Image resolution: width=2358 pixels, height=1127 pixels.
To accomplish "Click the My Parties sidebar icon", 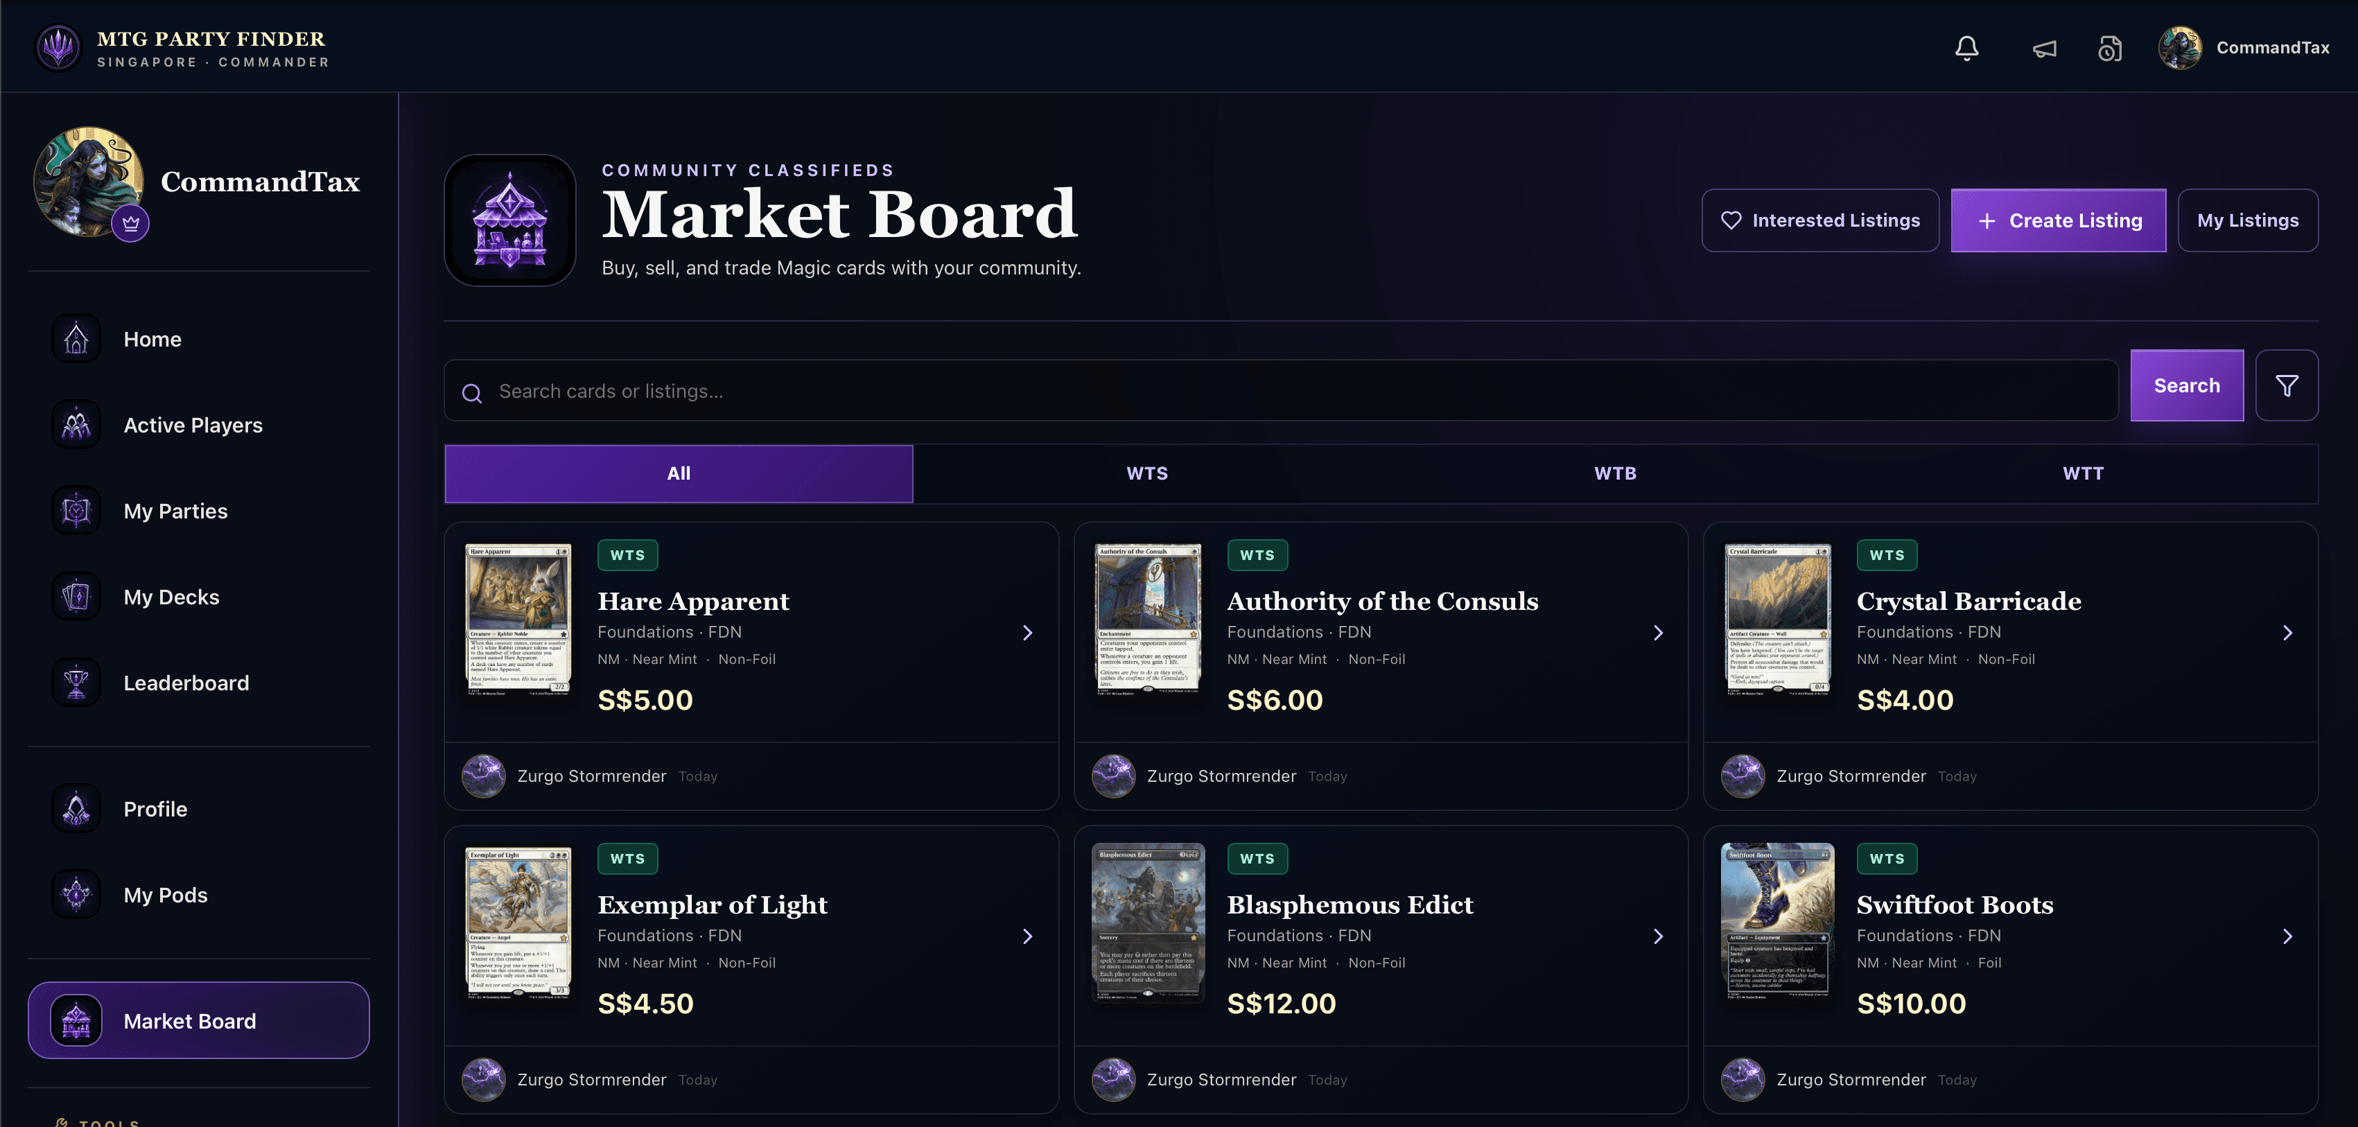I will point(76,511).
